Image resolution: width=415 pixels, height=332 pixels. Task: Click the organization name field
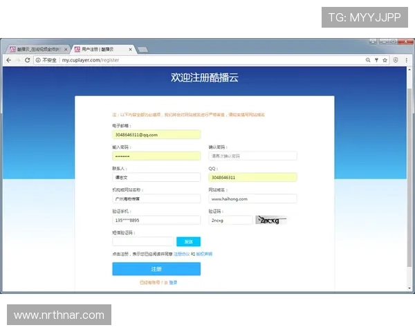tap(156, 199)
